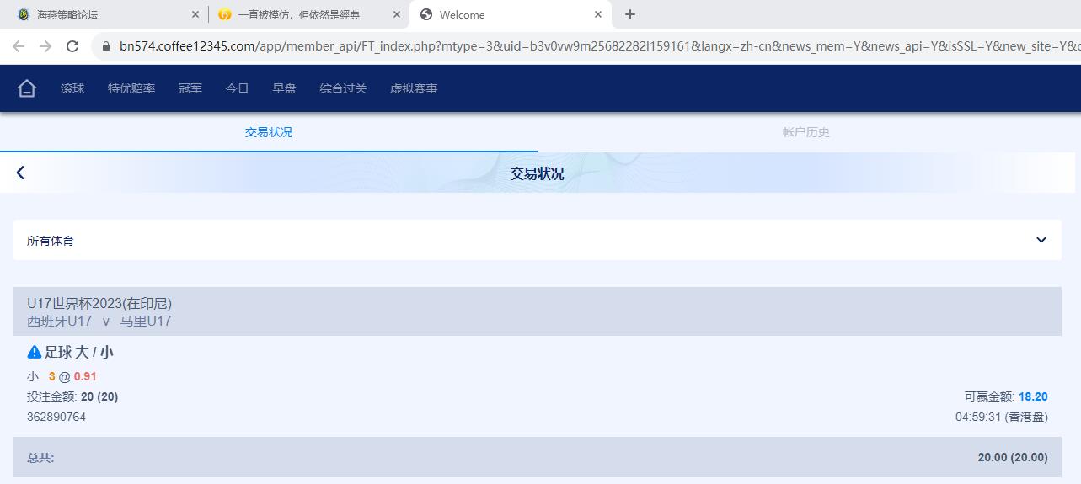1081x484 pixels.
Task: Switch to the 一直被模仿，但依然是經典 tab
Action: pyautogui.click(x=308, y=14)
